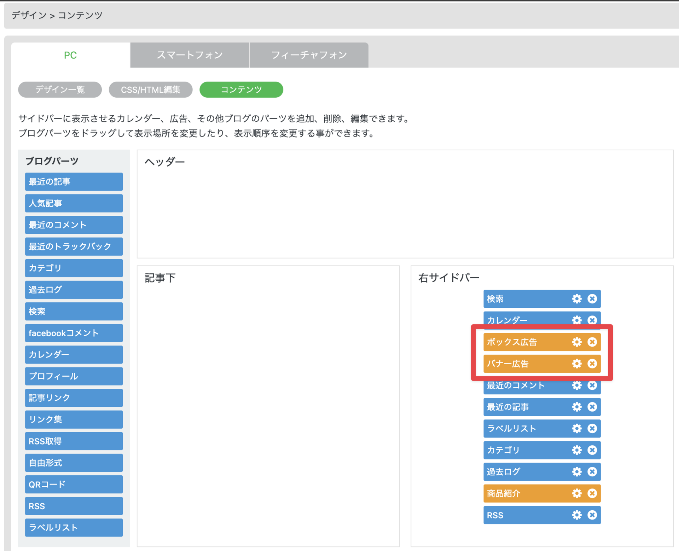Open settings gear for 検索 widget
The width and height of the screenshot is (679, 551).
click(x=576, y=299)
